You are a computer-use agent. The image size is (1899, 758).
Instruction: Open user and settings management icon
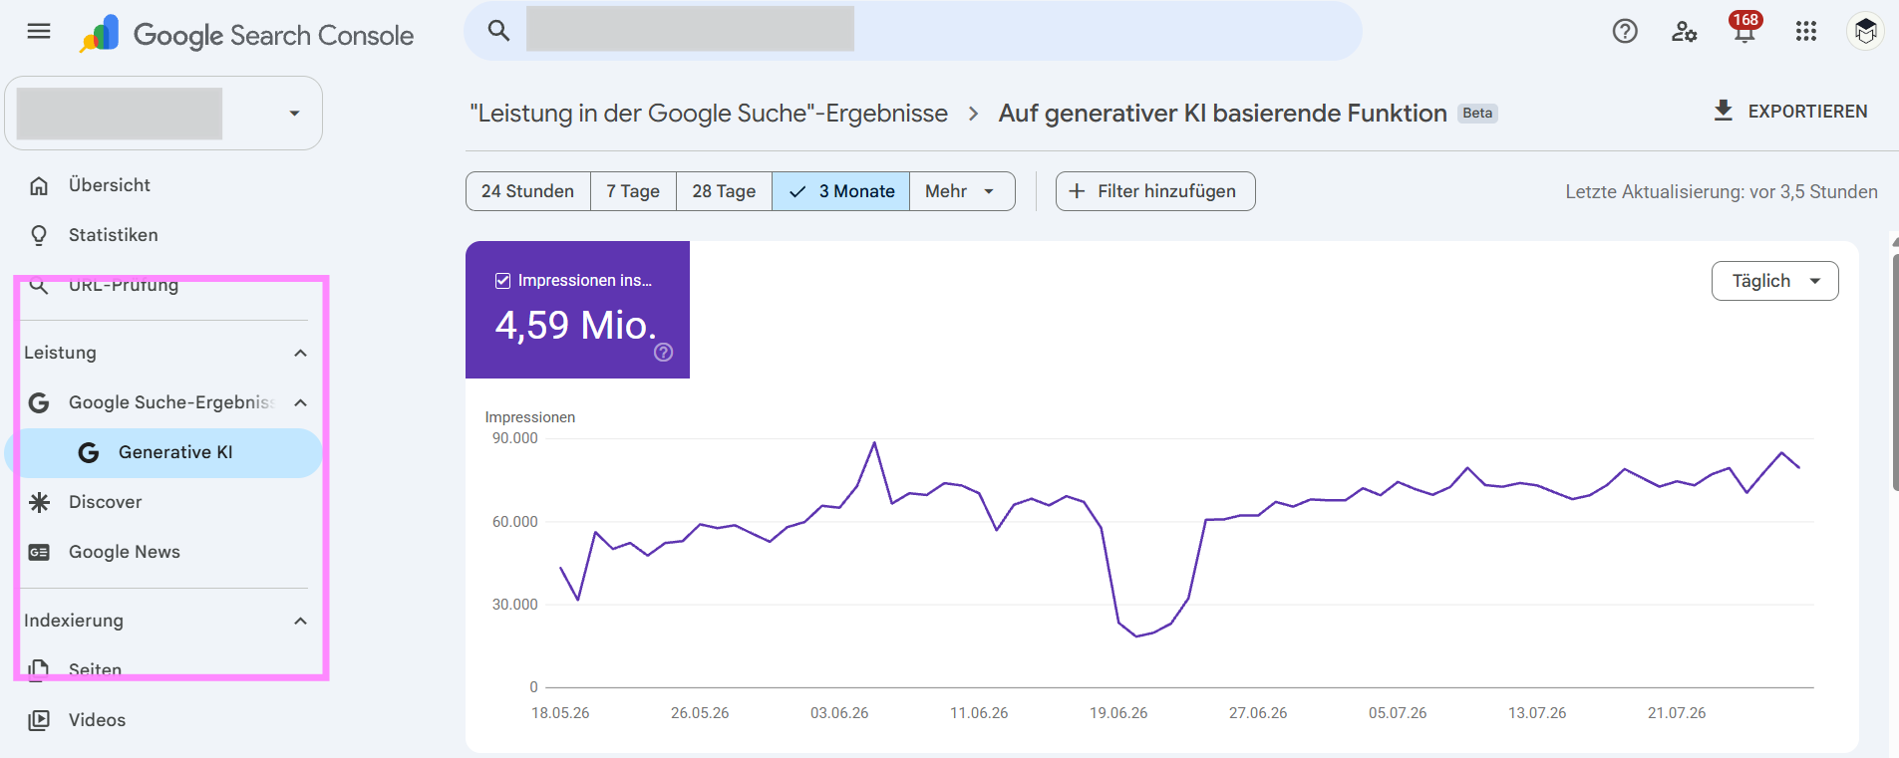[x=1685, y=32]
